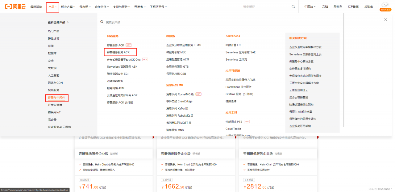This screenshot has width=395, height=192.
Task: Open 函数计算 FC
Action: click(233, 45)
